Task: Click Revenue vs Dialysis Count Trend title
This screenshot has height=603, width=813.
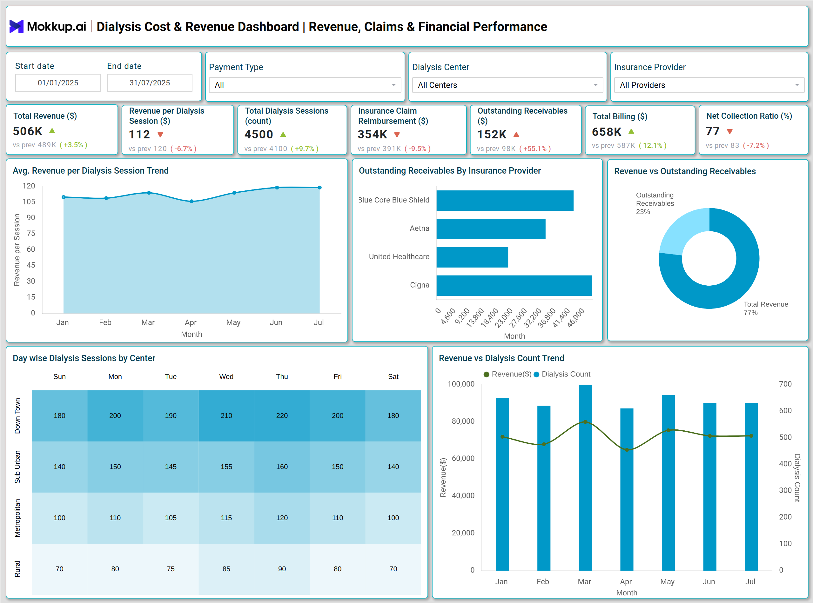Action: point(501,358)
